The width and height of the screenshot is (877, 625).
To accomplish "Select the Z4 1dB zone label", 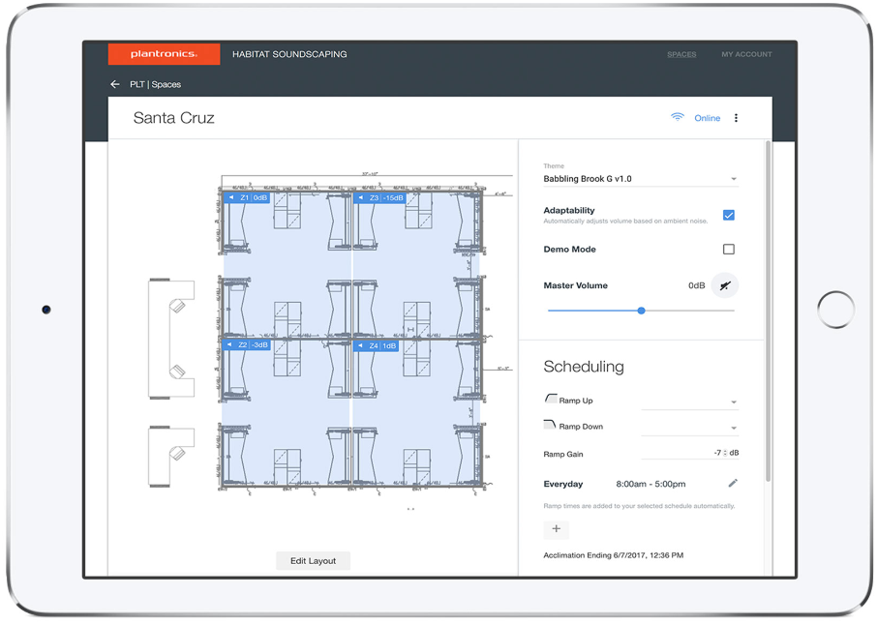I will pos(376,345).
